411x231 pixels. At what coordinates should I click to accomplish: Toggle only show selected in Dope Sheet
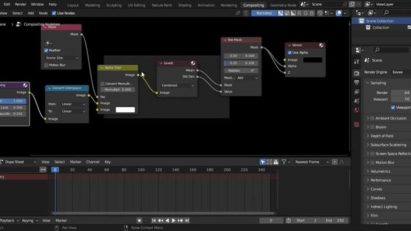click(x=263, y=162)
